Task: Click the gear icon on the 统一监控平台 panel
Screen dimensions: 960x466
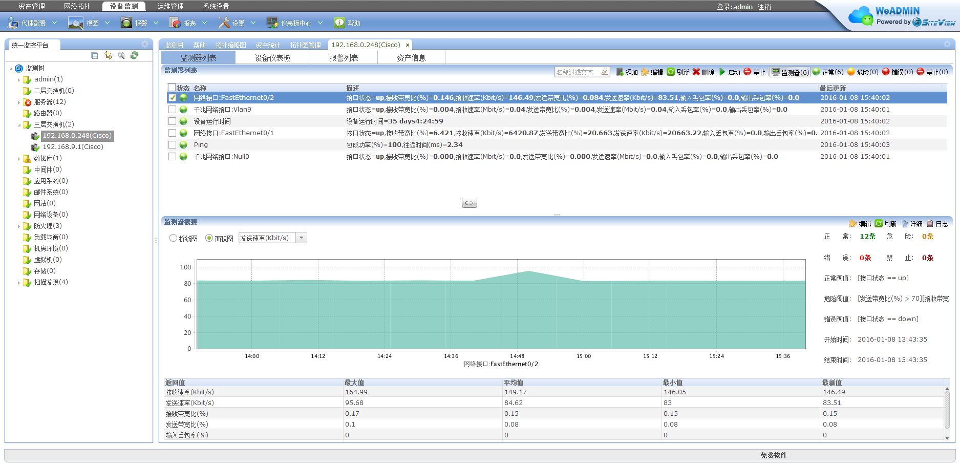Action: (145, 45)
